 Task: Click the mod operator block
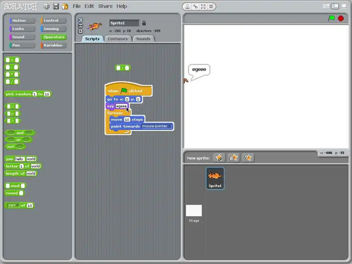click(15, 186)
